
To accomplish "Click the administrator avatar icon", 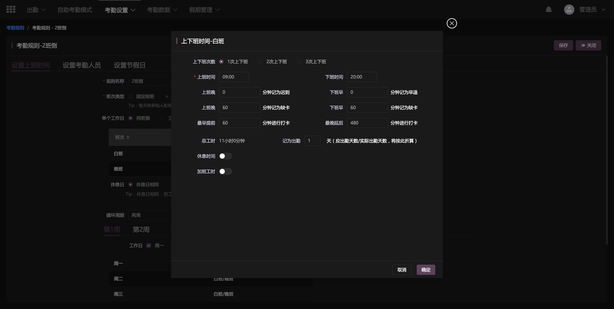I will point(569,10).
